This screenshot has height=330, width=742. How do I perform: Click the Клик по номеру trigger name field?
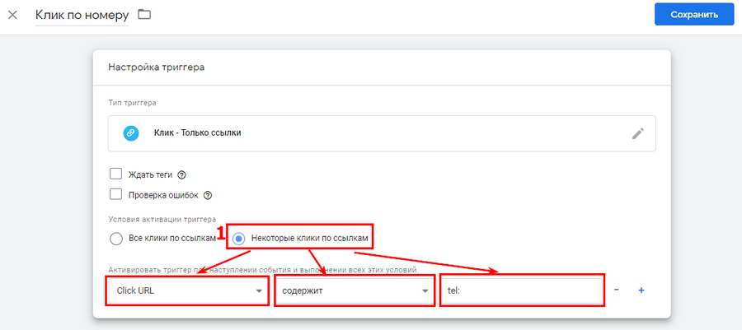click(x=82, y=16)
